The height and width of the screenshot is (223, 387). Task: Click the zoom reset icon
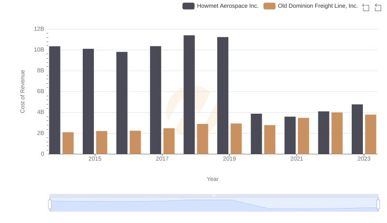coord(378,7)
